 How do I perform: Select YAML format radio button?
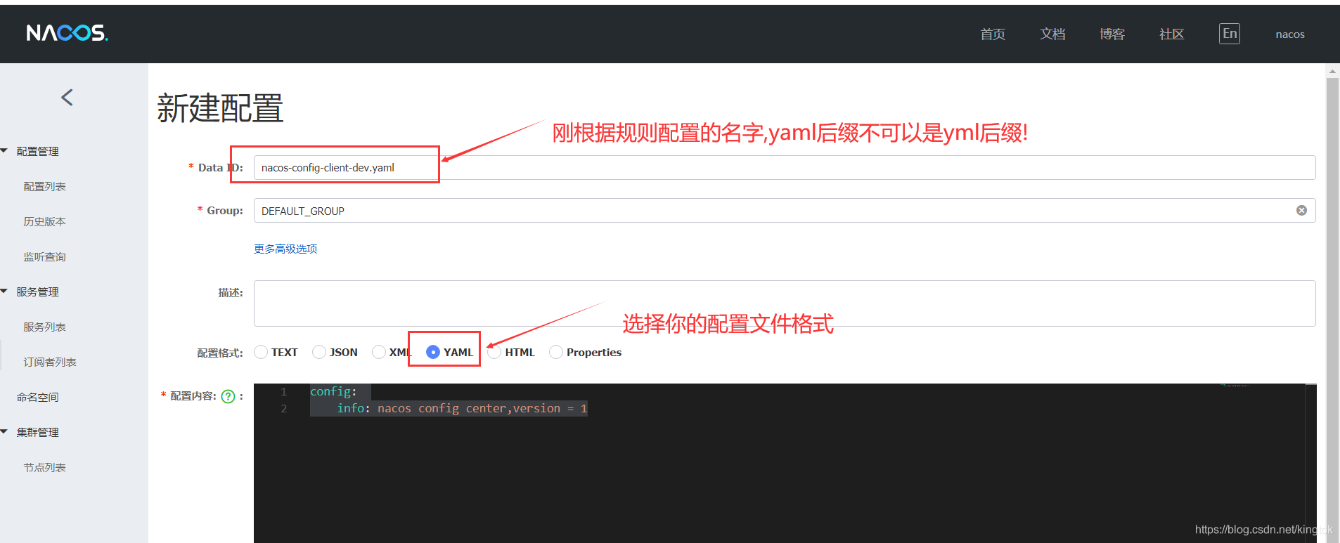pos(433,352)
